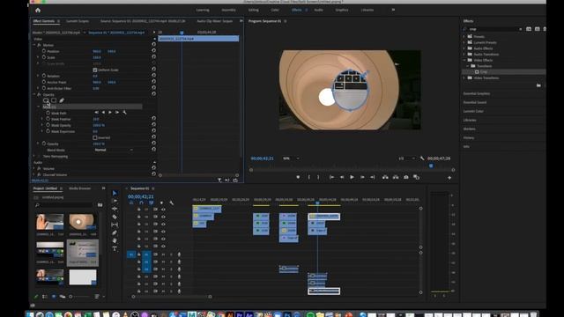
Task: Expand the Presets folder in Effects
Action: click(x=464, y=36)
